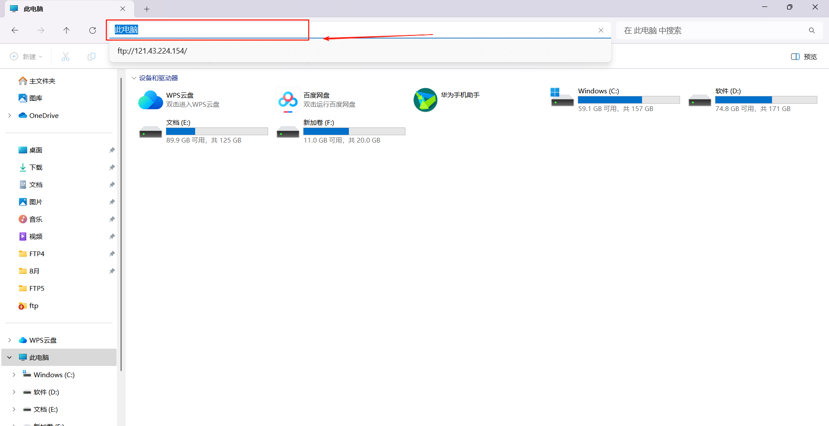Unpin FTP4 using its pin icon

112,254
